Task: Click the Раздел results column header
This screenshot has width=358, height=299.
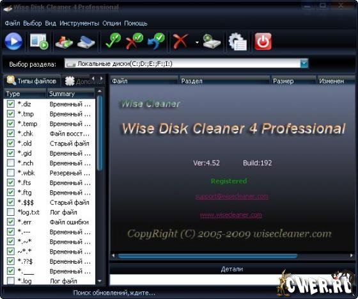Action: point(224,81)
